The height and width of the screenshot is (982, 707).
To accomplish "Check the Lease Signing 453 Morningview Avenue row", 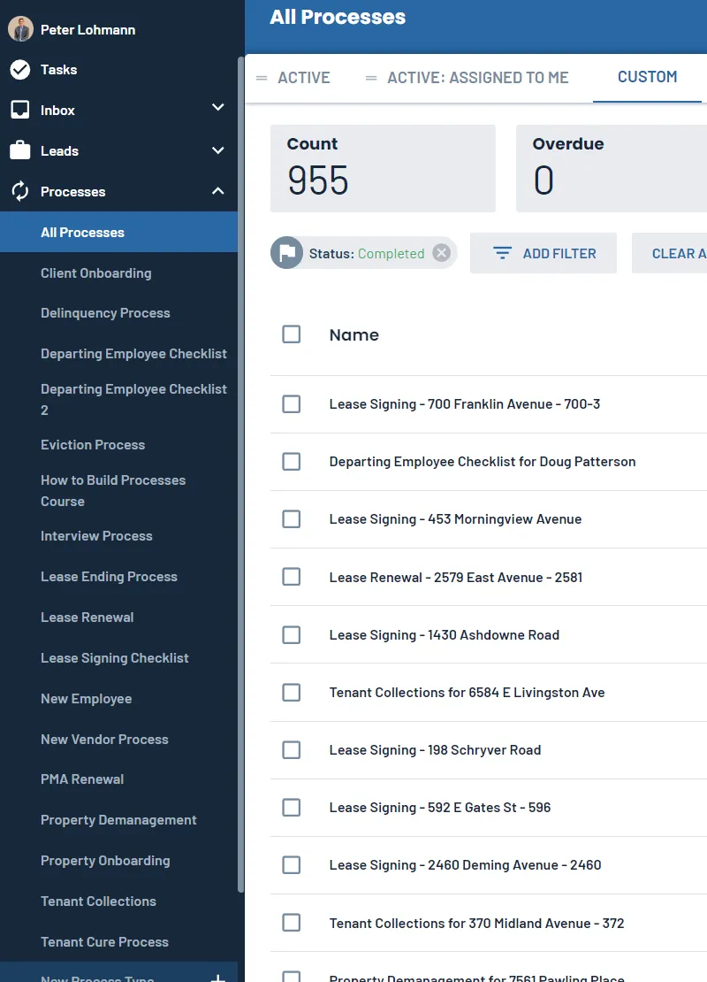I will click(291, 519).
